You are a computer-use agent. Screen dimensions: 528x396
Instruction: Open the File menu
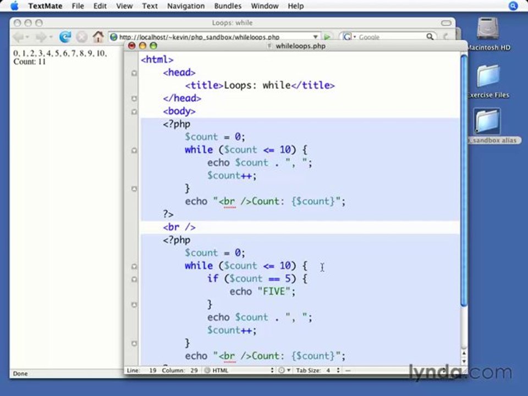click(78, 6)
